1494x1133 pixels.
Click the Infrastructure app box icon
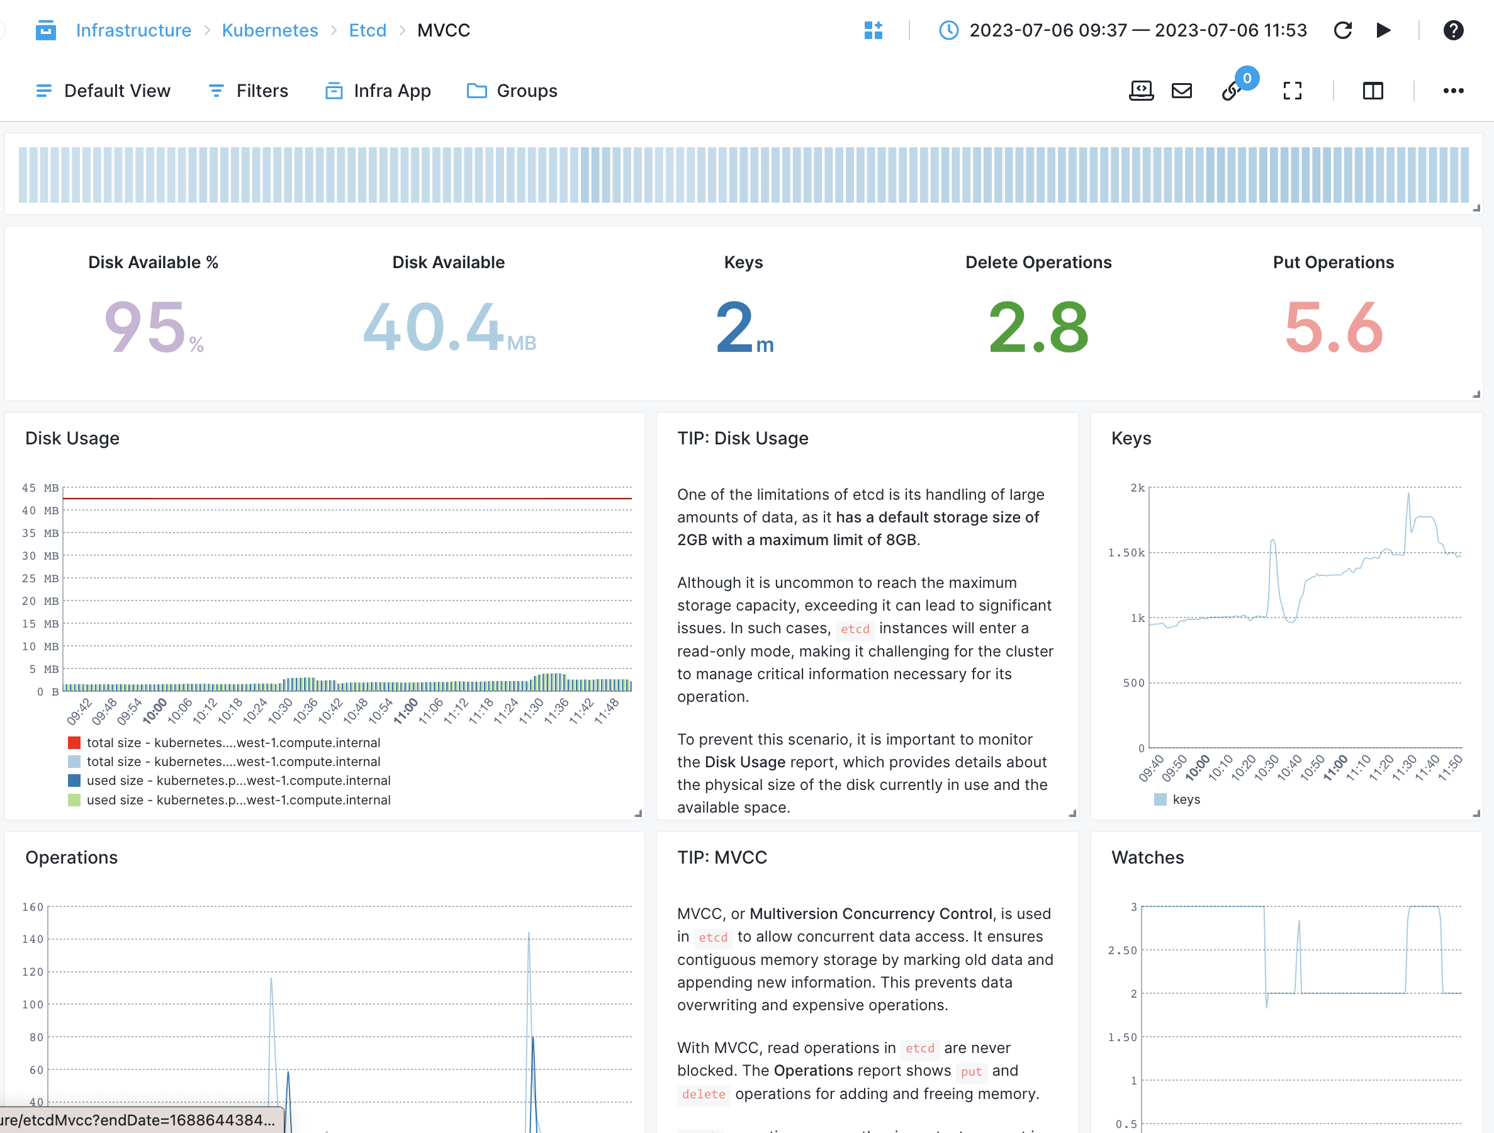[x=45, y=30]
